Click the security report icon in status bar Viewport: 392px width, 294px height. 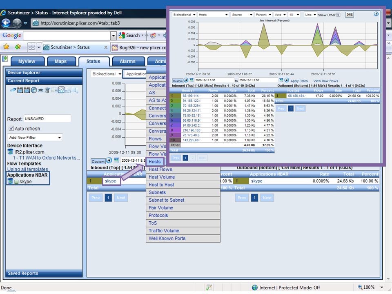(209, 287)
